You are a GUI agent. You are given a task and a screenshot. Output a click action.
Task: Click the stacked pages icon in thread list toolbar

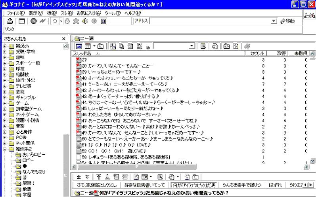click(121, 46)
